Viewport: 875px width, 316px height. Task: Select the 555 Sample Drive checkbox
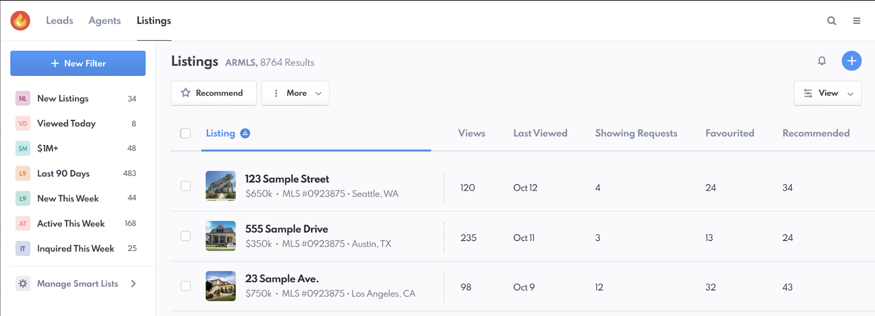pyautogui.click(x=186, y=236)
